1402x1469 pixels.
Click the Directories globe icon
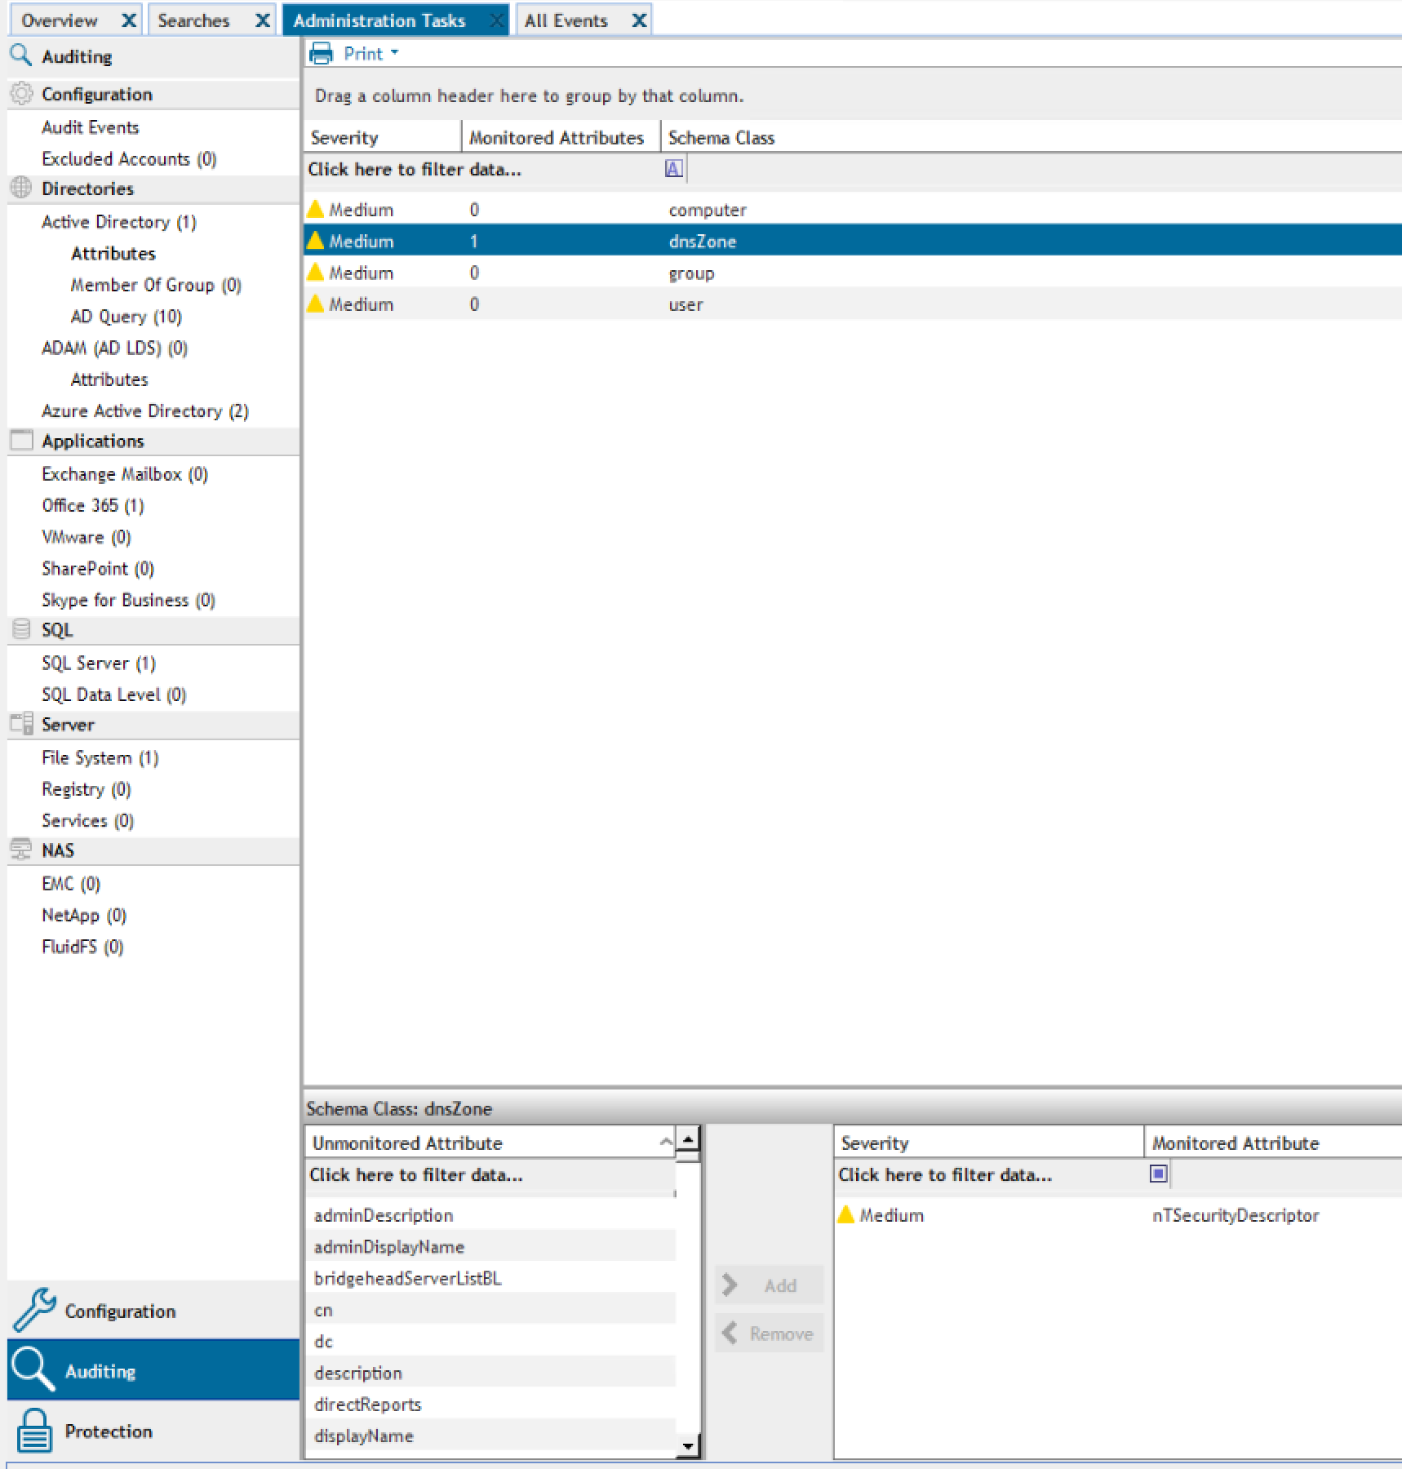click(x=21, y=188)
